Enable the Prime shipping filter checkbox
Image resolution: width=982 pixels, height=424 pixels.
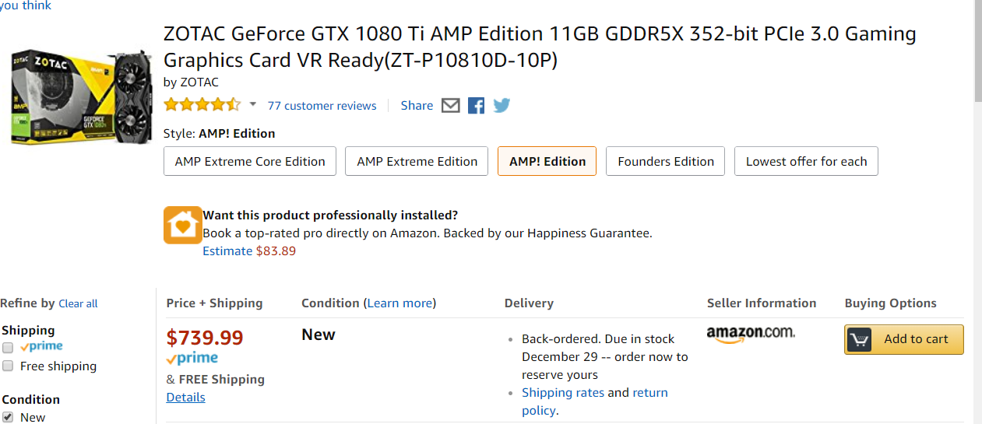pyautogui.click(x=8, y=348)
